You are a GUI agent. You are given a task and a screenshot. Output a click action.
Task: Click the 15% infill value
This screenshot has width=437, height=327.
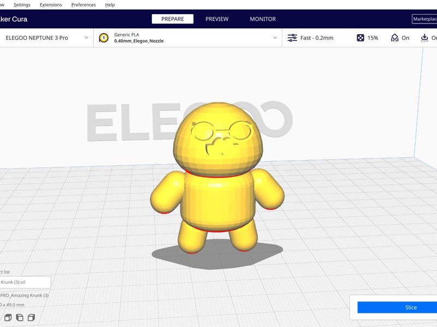click(x=373, y=38)
